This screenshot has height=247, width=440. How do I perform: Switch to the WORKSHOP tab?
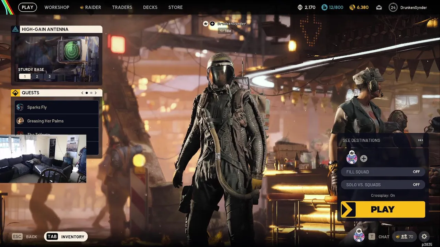click(57, 7)
